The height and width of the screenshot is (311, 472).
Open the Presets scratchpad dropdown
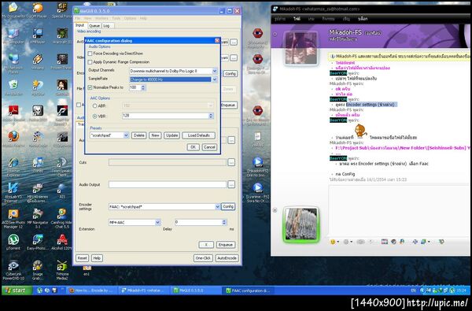point(126,135)
